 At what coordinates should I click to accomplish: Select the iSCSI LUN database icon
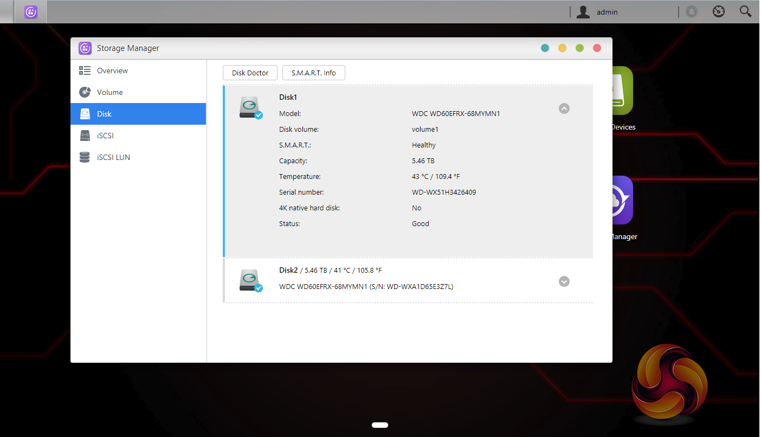click(85, 157)
